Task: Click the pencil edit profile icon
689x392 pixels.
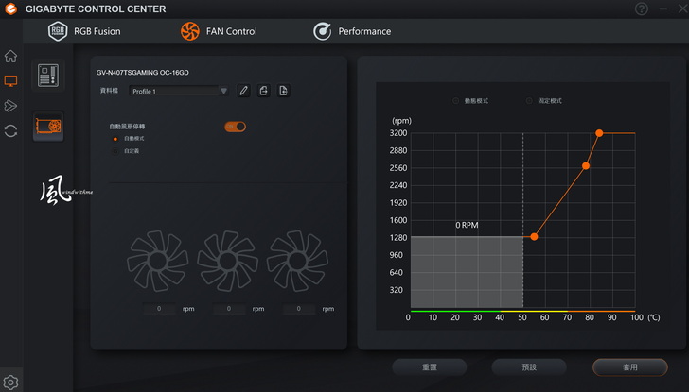Action: click(244, 91)
